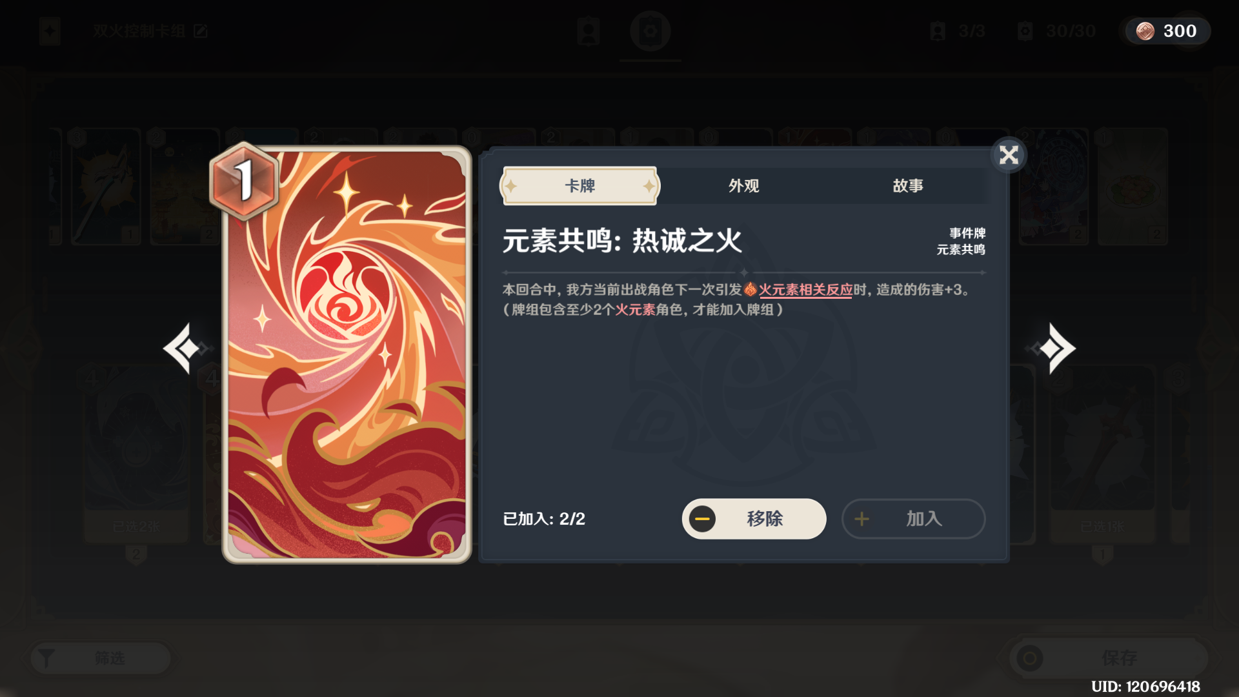Click the back icon in top-left corner
The image size is (1239, 697).
pyautogui.click(x=50, y=31)
